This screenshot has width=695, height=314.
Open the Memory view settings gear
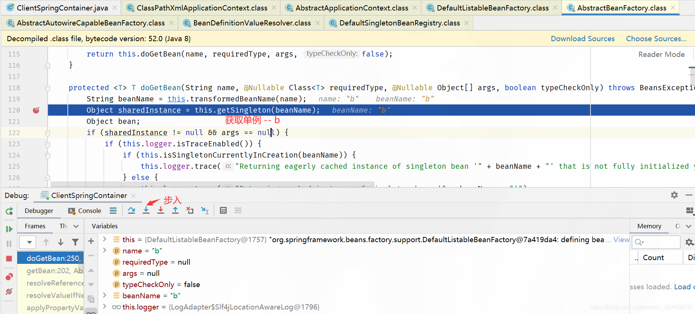pos(689,242)
